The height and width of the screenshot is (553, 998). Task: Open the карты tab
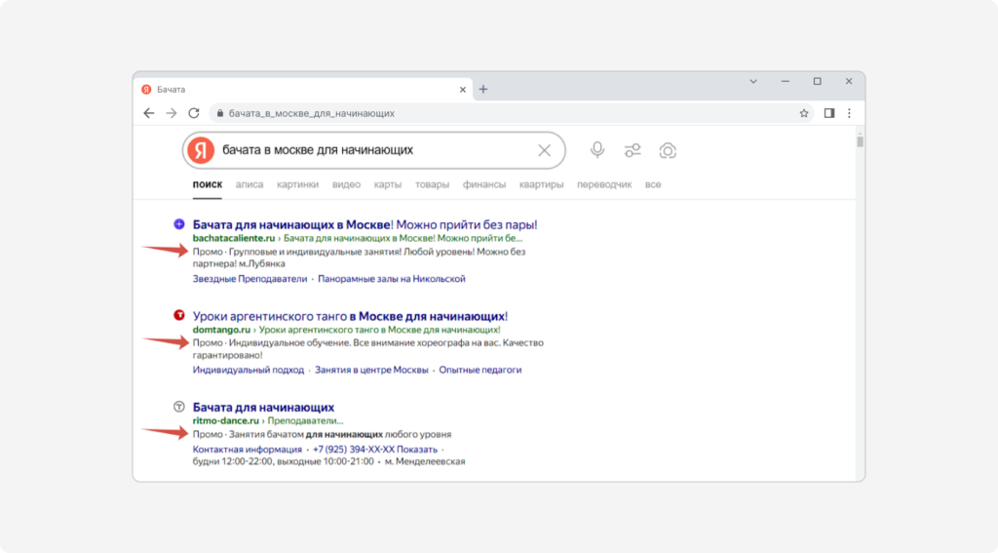pyautogui.click(x=388, y=184)
